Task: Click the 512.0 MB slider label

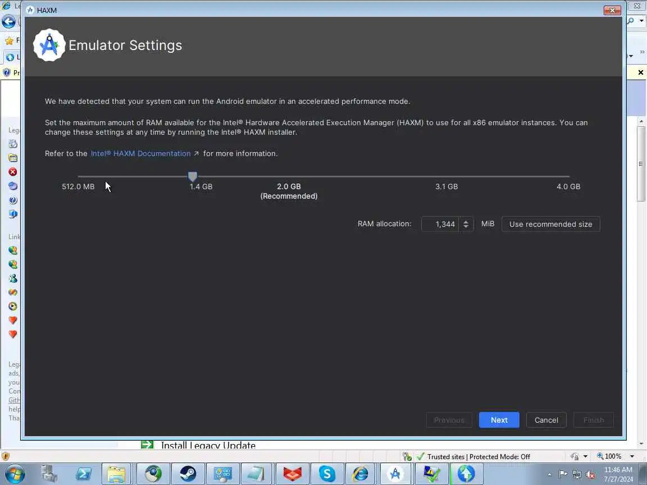Action: coord(78,186)
